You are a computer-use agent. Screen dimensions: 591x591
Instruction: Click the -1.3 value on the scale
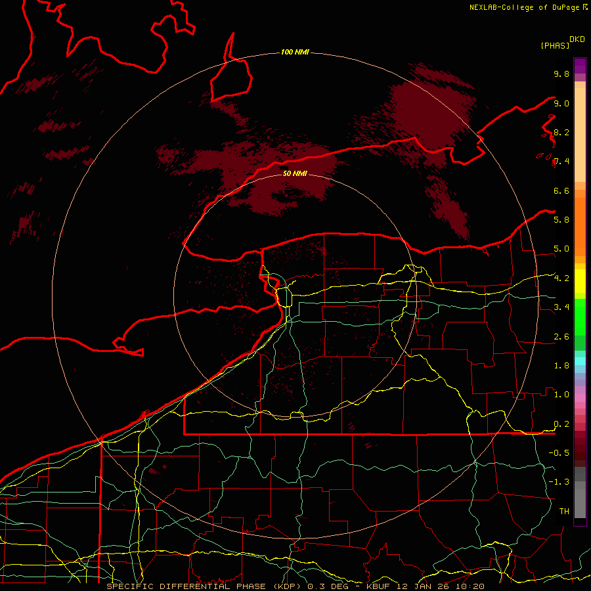559,482
